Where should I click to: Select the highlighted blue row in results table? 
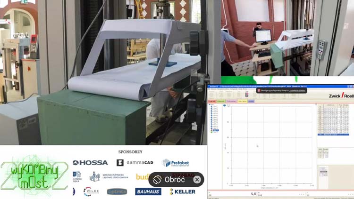click(x=333, y=135)
